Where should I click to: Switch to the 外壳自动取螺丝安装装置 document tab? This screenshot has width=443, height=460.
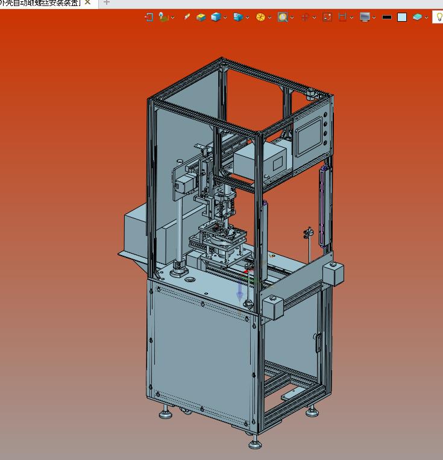[40, 3]
